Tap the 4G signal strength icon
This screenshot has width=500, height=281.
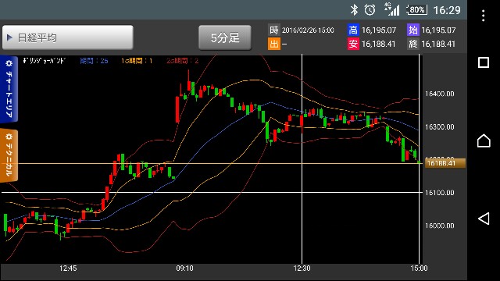pyautogui.click(x=392, y=9)
